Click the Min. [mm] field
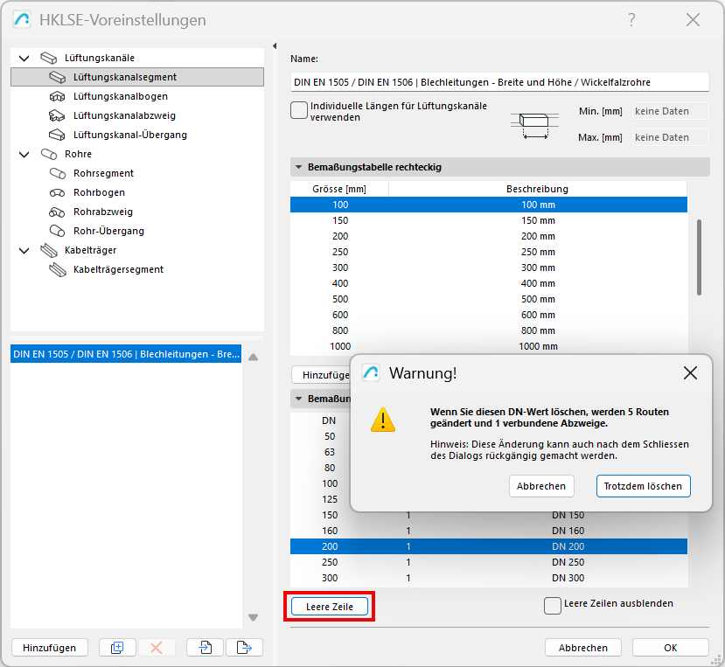Screen dimensions: 725x667 (671, 111)
